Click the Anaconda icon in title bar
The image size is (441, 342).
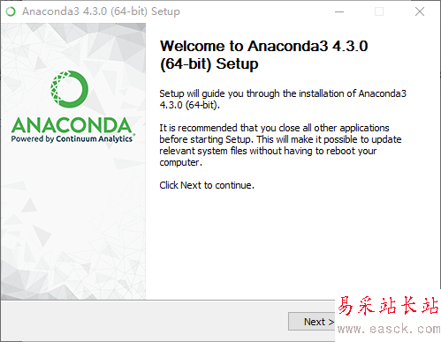click(x=11, y=11)
